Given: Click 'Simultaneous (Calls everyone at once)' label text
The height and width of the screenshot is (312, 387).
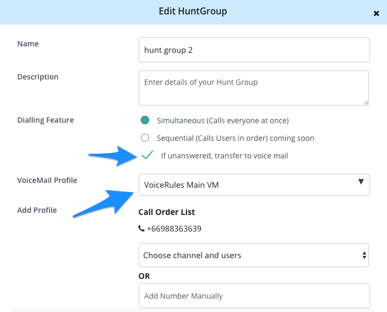Looking at the screenshot, I should point(223,121).
